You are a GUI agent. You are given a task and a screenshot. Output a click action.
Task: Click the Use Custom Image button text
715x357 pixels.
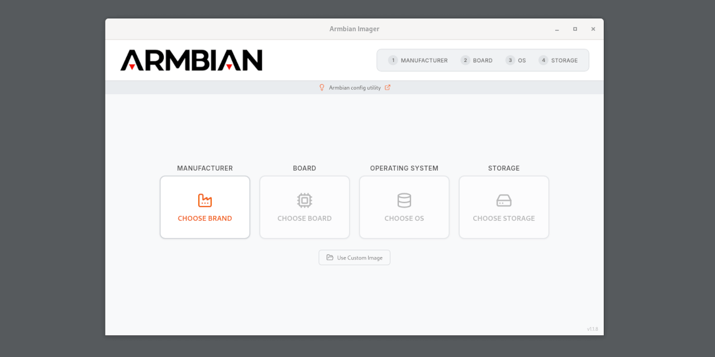(360, 258)
